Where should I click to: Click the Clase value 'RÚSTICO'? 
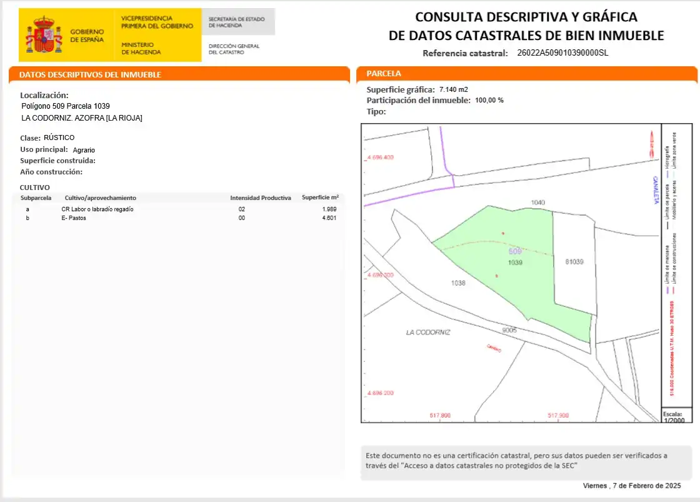[59, 138]
